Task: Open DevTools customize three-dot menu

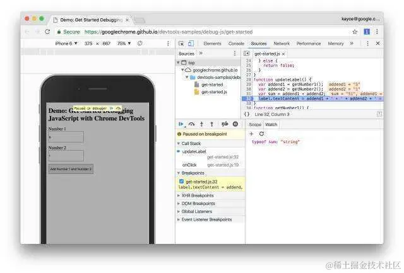Action: tap(367, 44)
